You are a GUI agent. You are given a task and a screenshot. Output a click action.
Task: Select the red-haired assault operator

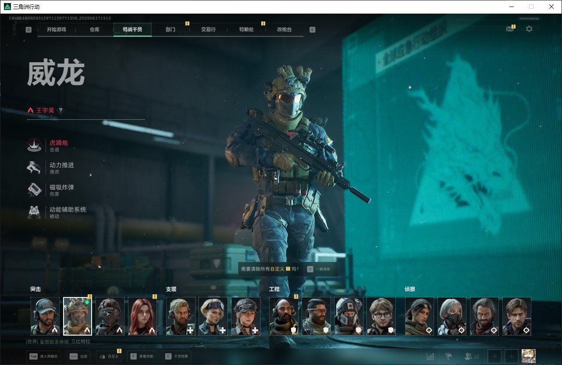(x=142, y=316)
